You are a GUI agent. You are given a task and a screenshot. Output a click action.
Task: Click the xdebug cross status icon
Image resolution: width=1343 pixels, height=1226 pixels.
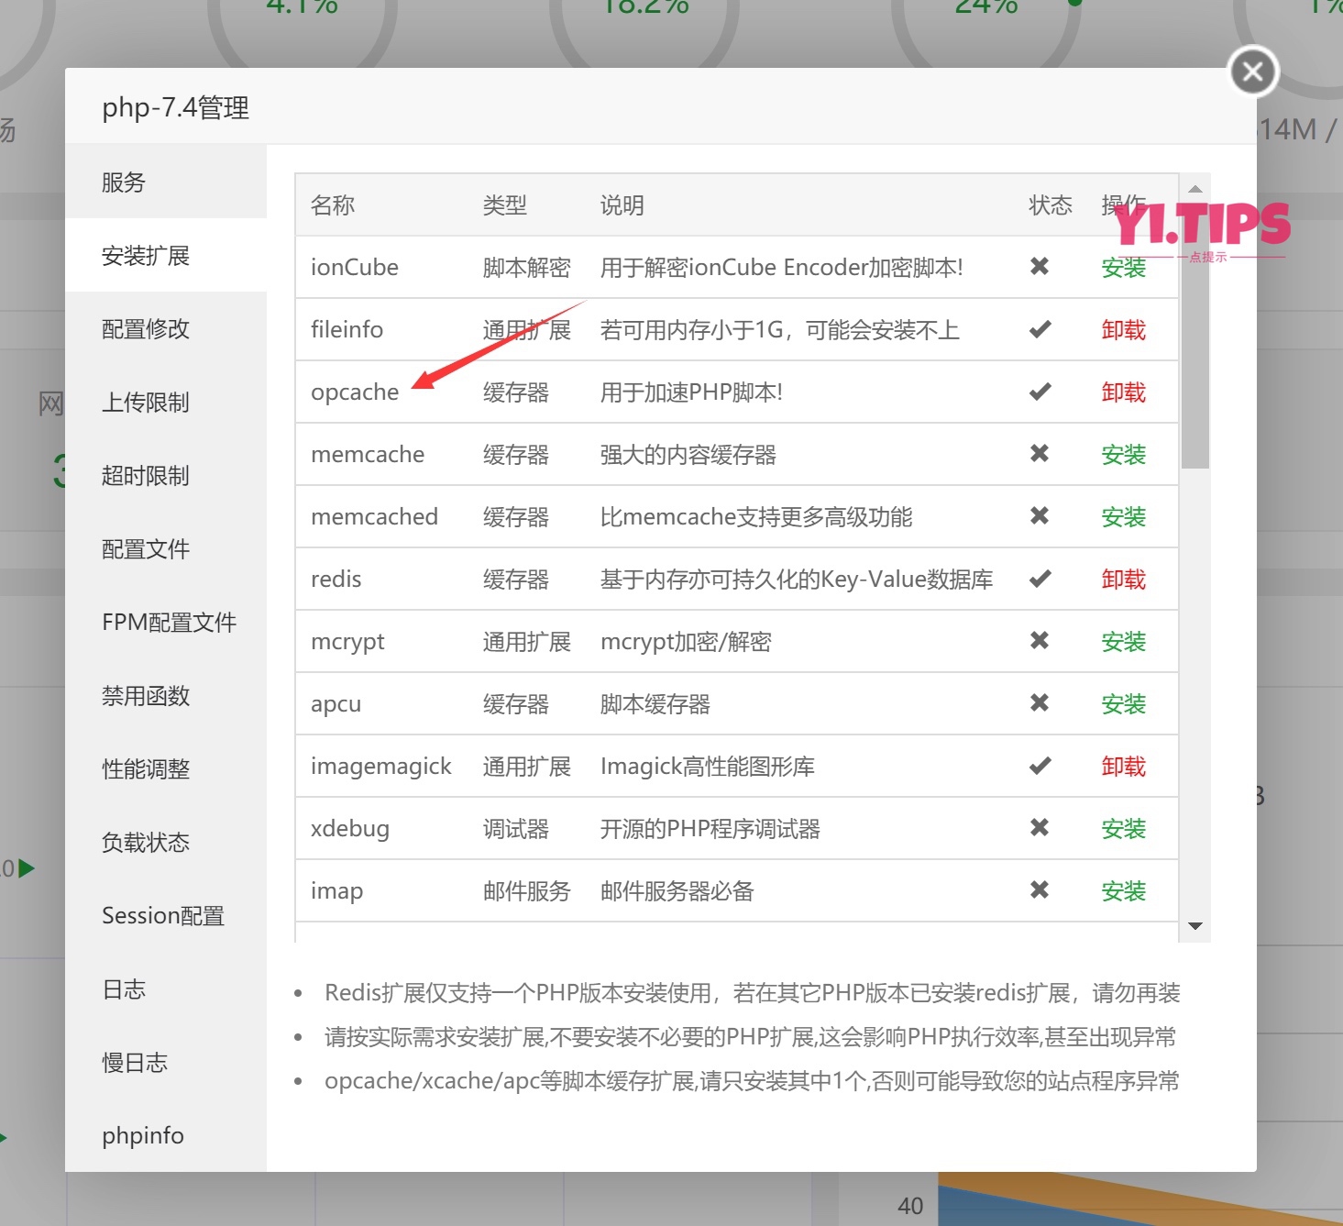pos(1039,828)
